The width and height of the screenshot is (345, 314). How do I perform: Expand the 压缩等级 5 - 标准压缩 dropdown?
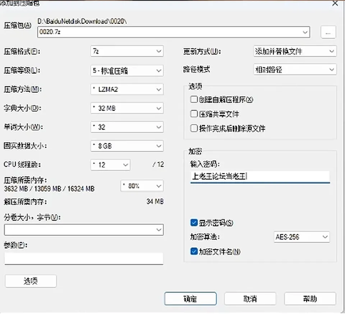click(127, 70)
